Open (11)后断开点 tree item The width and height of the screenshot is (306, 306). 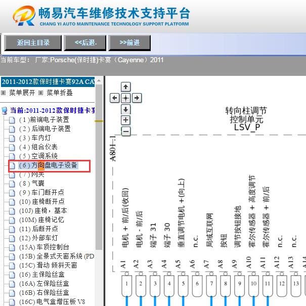pyautogui.click(x=38, y=229)
